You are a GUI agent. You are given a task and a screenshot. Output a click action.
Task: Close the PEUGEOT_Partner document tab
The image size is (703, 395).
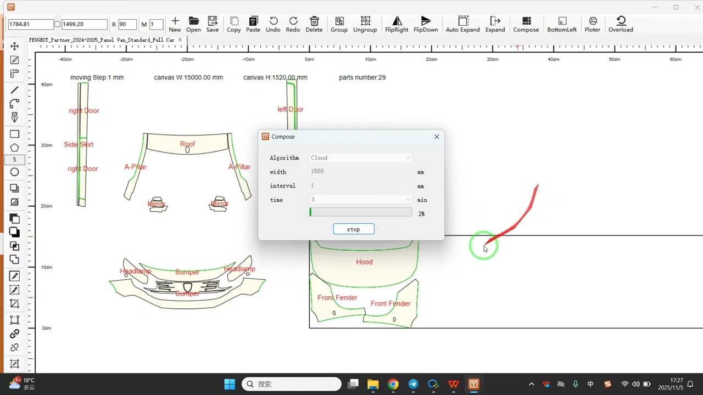180,39
